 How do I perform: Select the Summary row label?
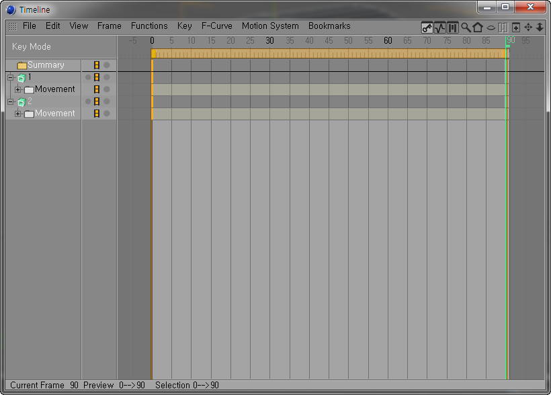pyautogui.click(x=46, y=65)
